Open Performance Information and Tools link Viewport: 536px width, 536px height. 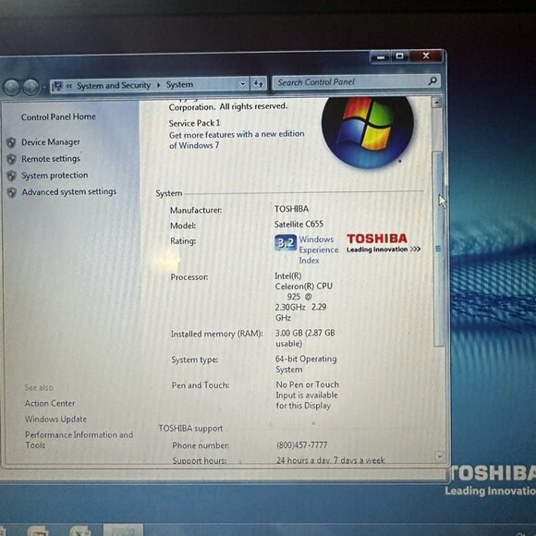[79, 440]
